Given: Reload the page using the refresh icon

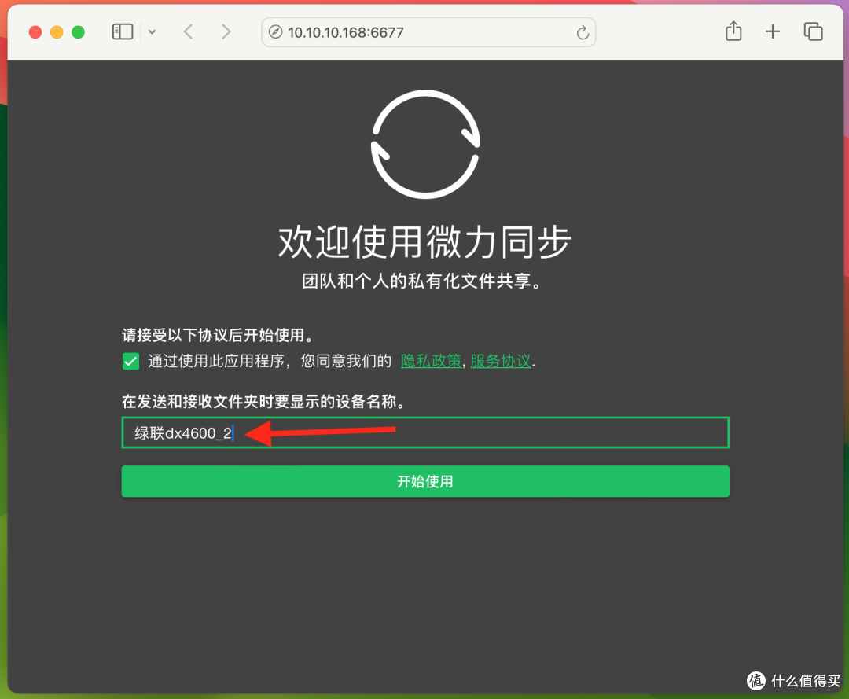Looking at the screenshot, I should [x=583, y=32].
